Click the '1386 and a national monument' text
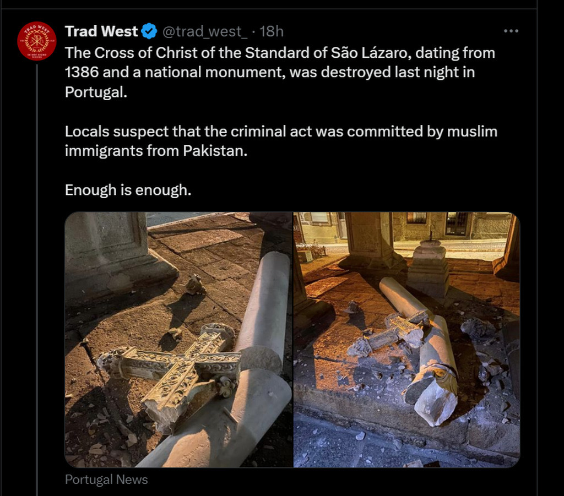The width and height of the screenshot is (564, 496). click(175, 72)
